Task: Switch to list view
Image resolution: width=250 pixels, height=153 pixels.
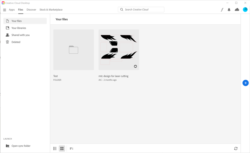Action: point(55,148)
